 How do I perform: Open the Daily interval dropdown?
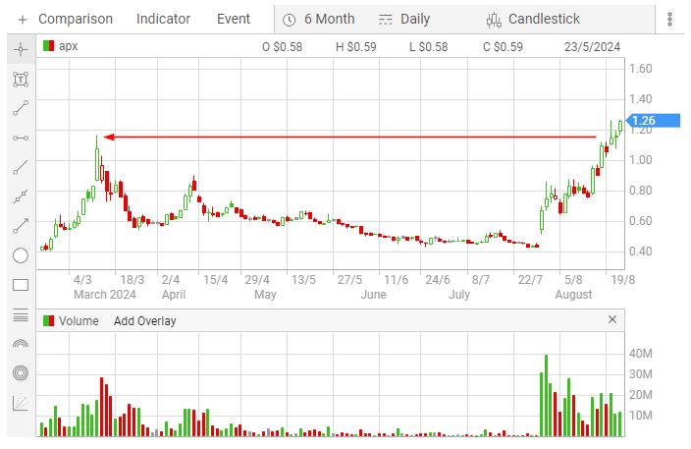click(x=404, y=19)
